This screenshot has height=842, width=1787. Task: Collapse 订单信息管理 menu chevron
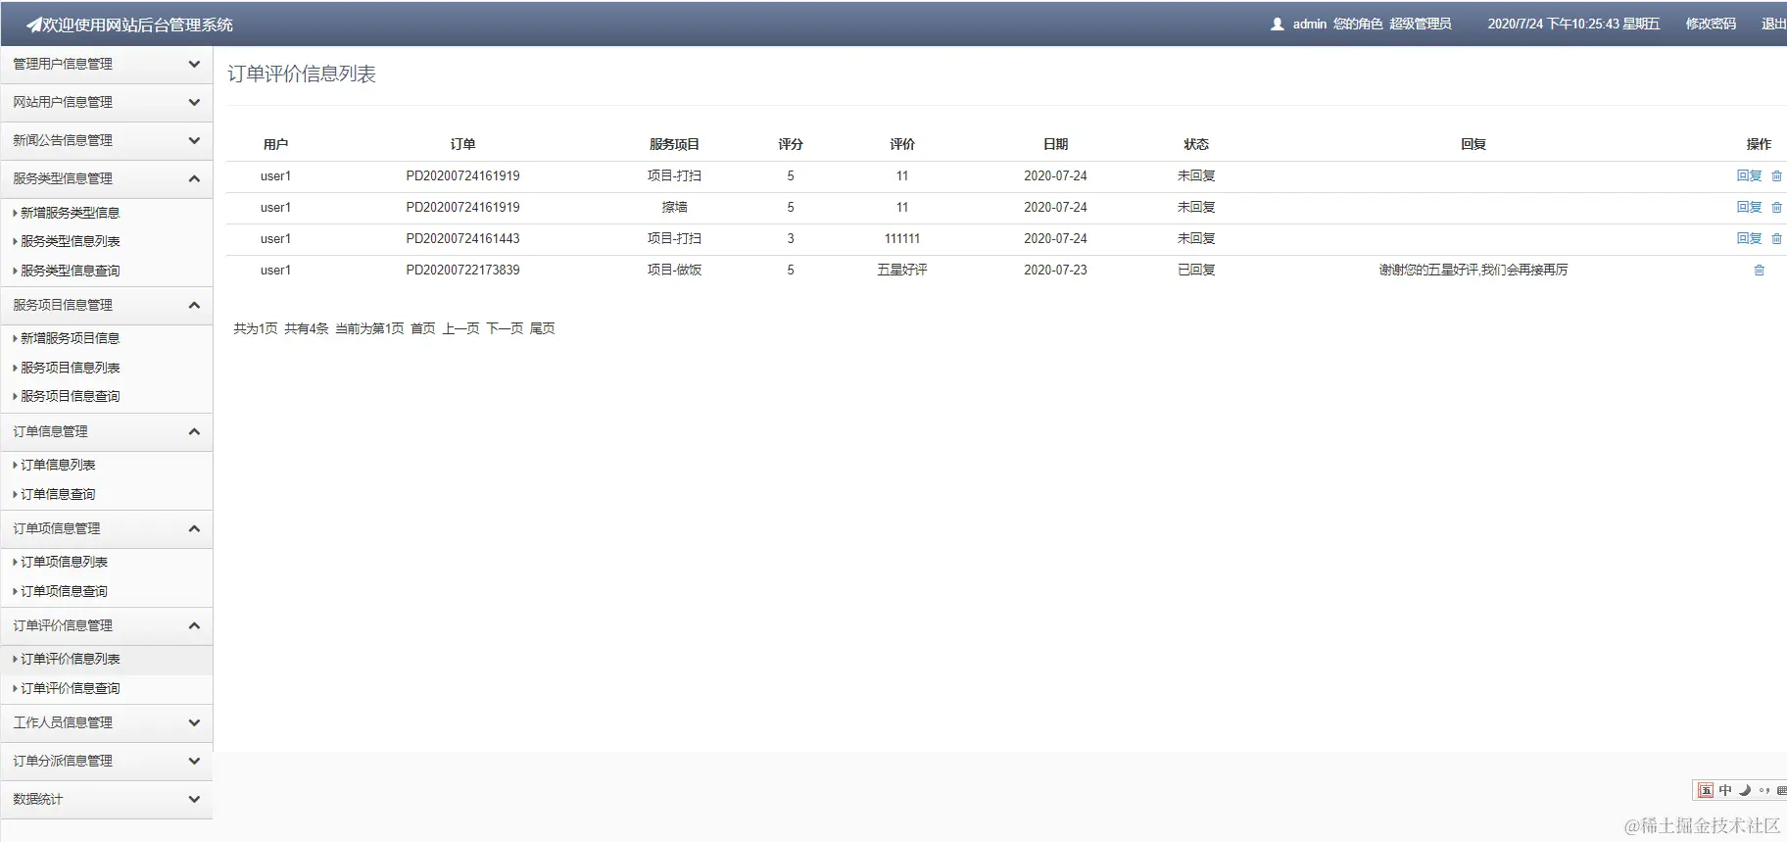coord(194,431)
